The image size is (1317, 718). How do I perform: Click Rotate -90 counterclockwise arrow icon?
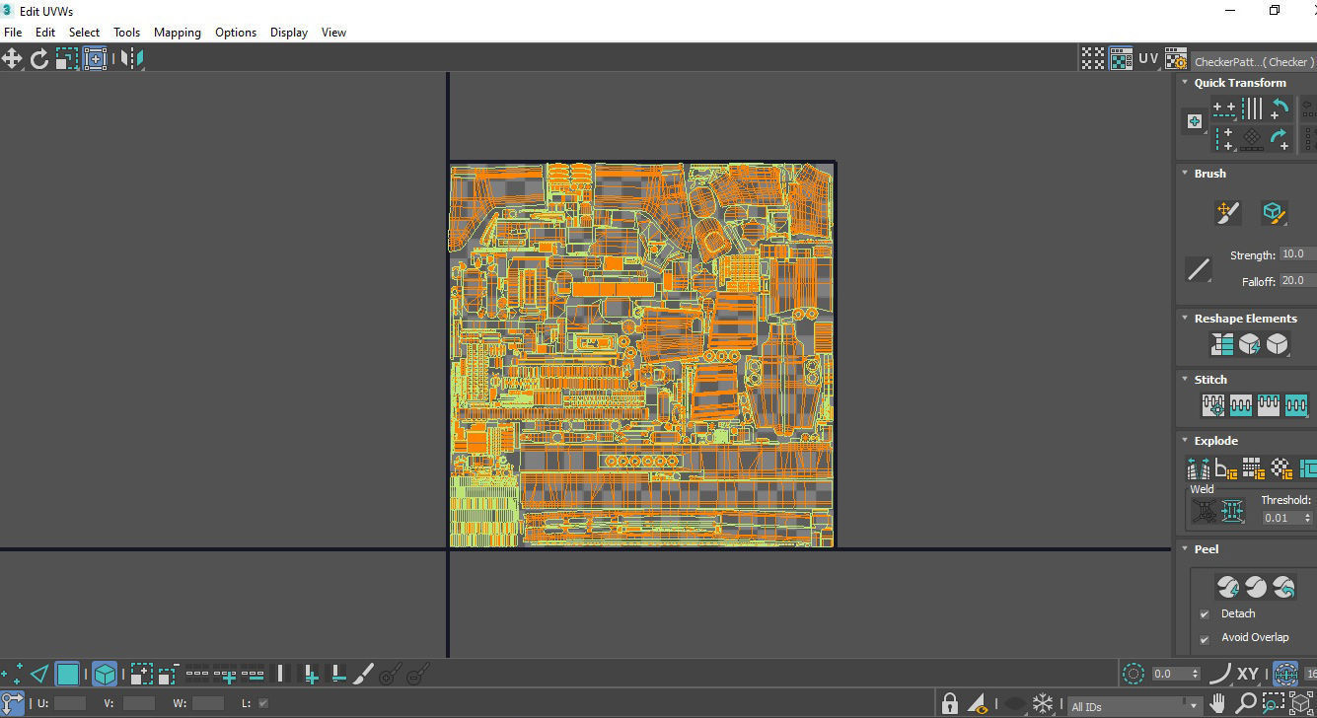pos(1280,108)
